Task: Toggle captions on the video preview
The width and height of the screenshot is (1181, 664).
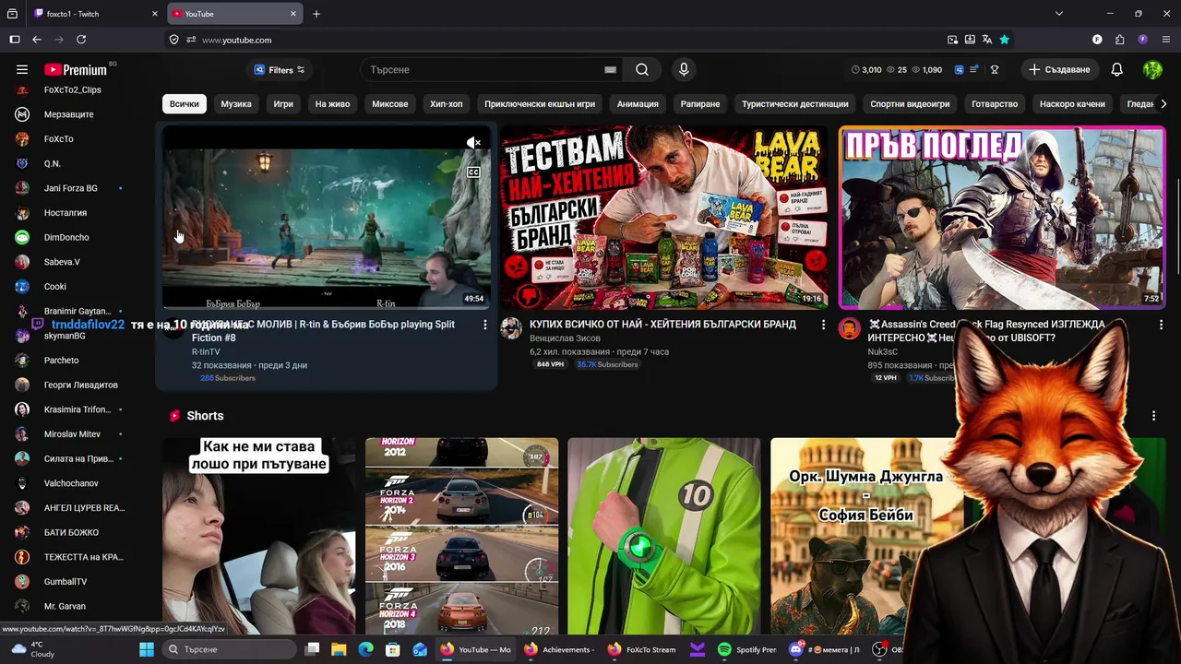Action: [473, 172]
